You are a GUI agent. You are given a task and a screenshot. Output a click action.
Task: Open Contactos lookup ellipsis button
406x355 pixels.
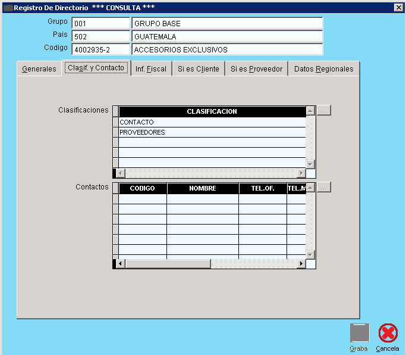323,188
